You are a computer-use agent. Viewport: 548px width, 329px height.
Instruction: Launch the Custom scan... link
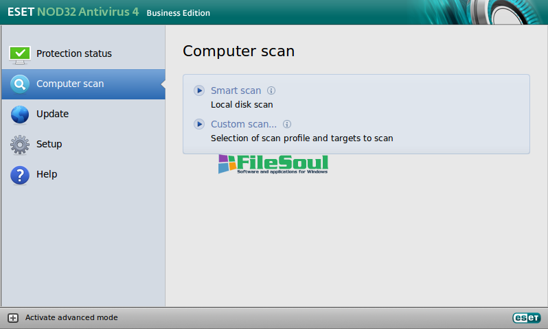(x=244, y=124)
